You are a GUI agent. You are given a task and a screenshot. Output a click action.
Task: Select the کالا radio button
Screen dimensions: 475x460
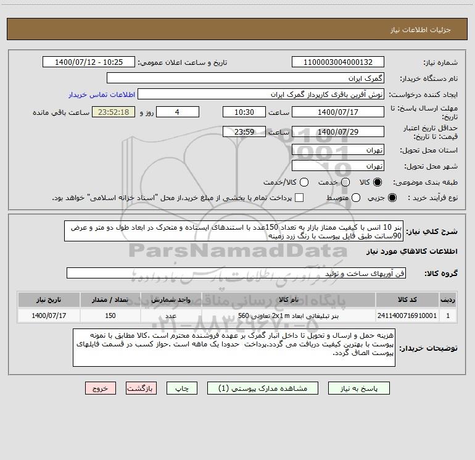(378, 182)
